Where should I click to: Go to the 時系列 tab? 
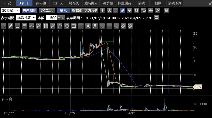coord(74,3)
